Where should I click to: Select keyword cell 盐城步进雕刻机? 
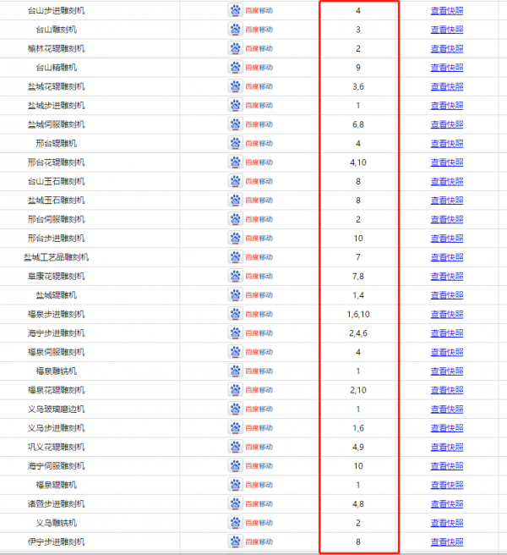(57, 106)
